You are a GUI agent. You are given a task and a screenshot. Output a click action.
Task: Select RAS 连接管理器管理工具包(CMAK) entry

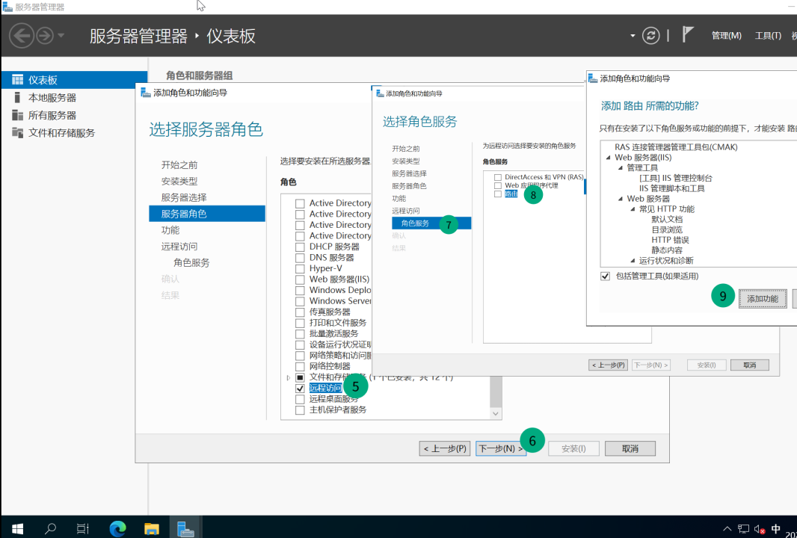(676, 147)
